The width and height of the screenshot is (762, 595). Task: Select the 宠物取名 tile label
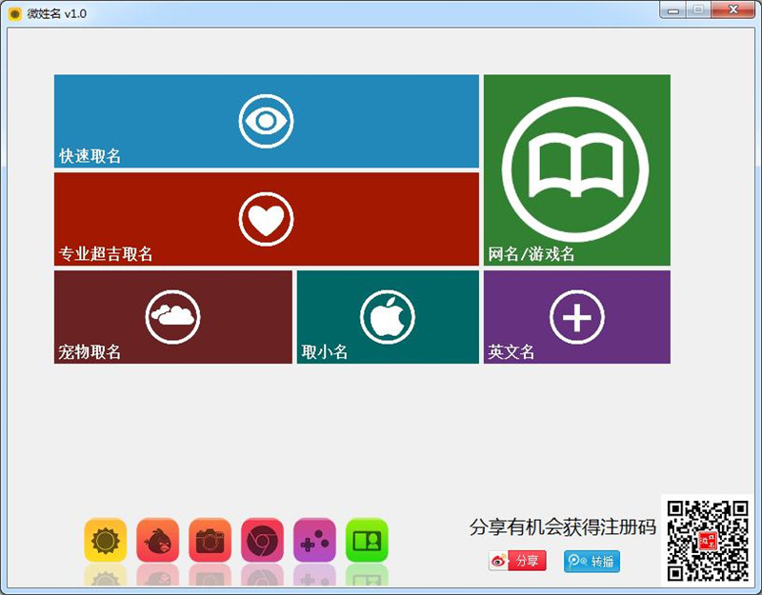(90, 352)
